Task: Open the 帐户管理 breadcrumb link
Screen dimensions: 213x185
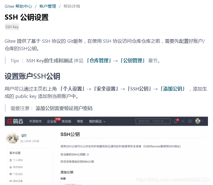Action: [x=48, y=6]
